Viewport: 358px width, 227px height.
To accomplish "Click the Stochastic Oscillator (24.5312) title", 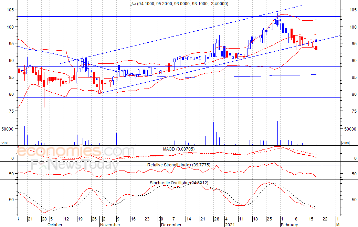I will (x=179, y=183).
